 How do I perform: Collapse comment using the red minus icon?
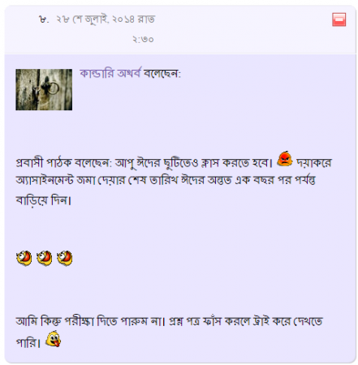point(339,19)
